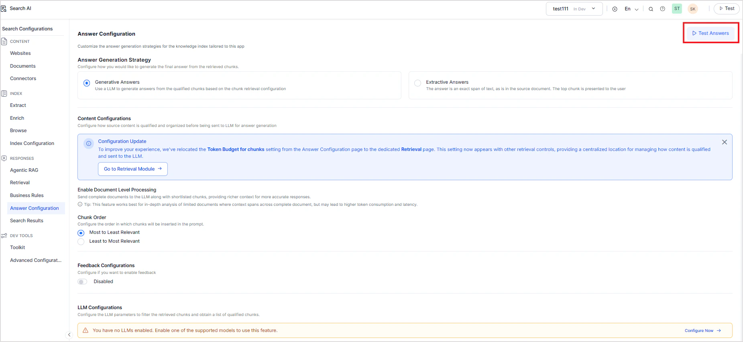This screenshot has height=342, width=743.
Task: Click the Configure Now link
Action: [x=703, y=331]
